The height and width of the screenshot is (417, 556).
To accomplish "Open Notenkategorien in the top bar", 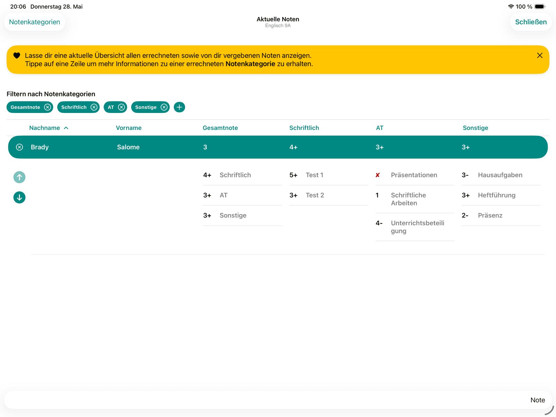I will pyautogui.click(x=34, y=22).
